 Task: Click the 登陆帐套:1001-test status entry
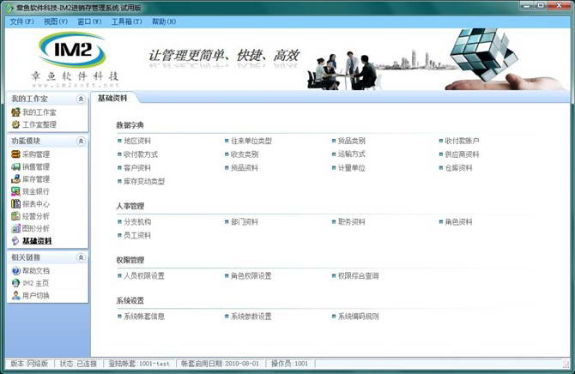[x=139, y=364]
